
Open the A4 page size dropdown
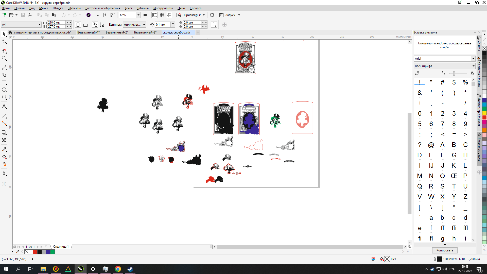click(40, 25)
